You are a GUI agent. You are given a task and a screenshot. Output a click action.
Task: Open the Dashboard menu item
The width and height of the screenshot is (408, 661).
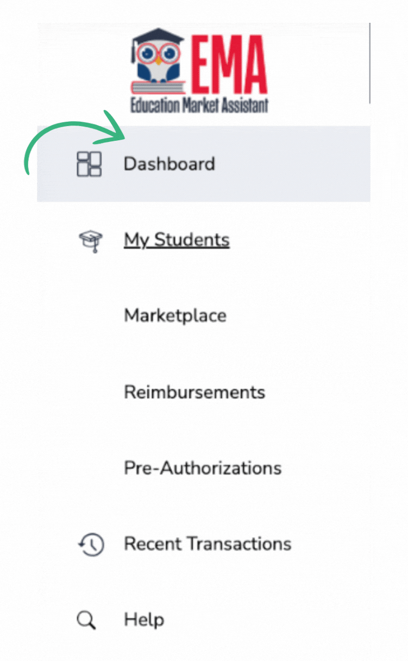click(170, 164)
